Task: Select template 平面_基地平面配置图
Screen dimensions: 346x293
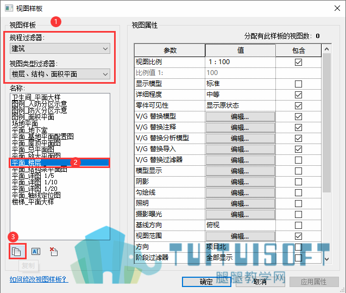Action: coord(42,136)
